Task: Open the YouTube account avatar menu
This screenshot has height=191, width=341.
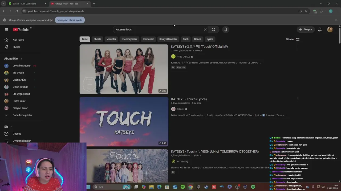Action: click(x=330, y=29)
